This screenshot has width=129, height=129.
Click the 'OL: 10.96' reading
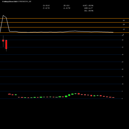point(89,11)
